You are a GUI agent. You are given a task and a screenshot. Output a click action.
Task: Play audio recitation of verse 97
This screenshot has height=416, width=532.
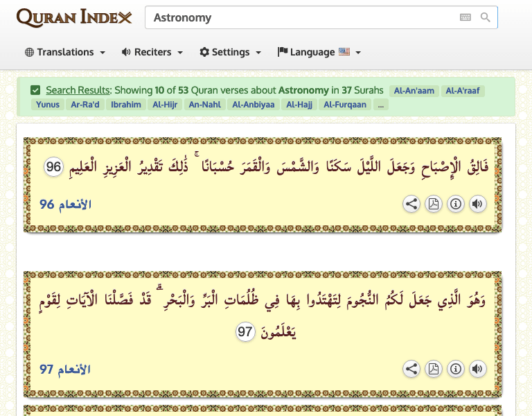coord(477,369)
